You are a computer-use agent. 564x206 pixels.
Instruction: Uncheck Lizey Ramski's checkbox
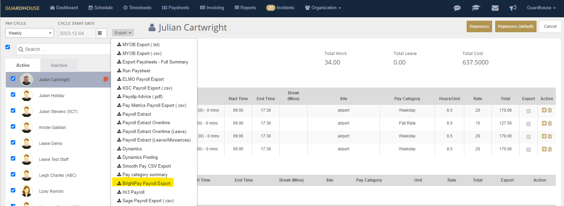[x=13, y=190]
